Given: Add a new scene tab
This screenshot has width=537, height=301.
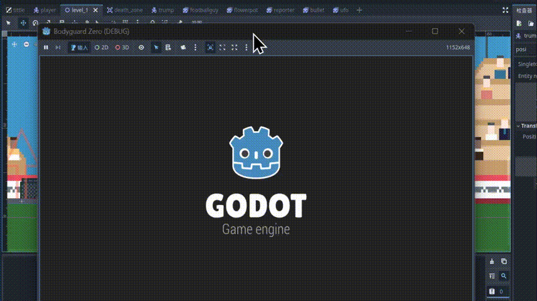Looking at the screenshot, I should (359, 10).
